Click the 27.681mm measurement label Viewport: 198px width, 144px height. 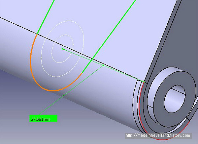tap(43, 118)
